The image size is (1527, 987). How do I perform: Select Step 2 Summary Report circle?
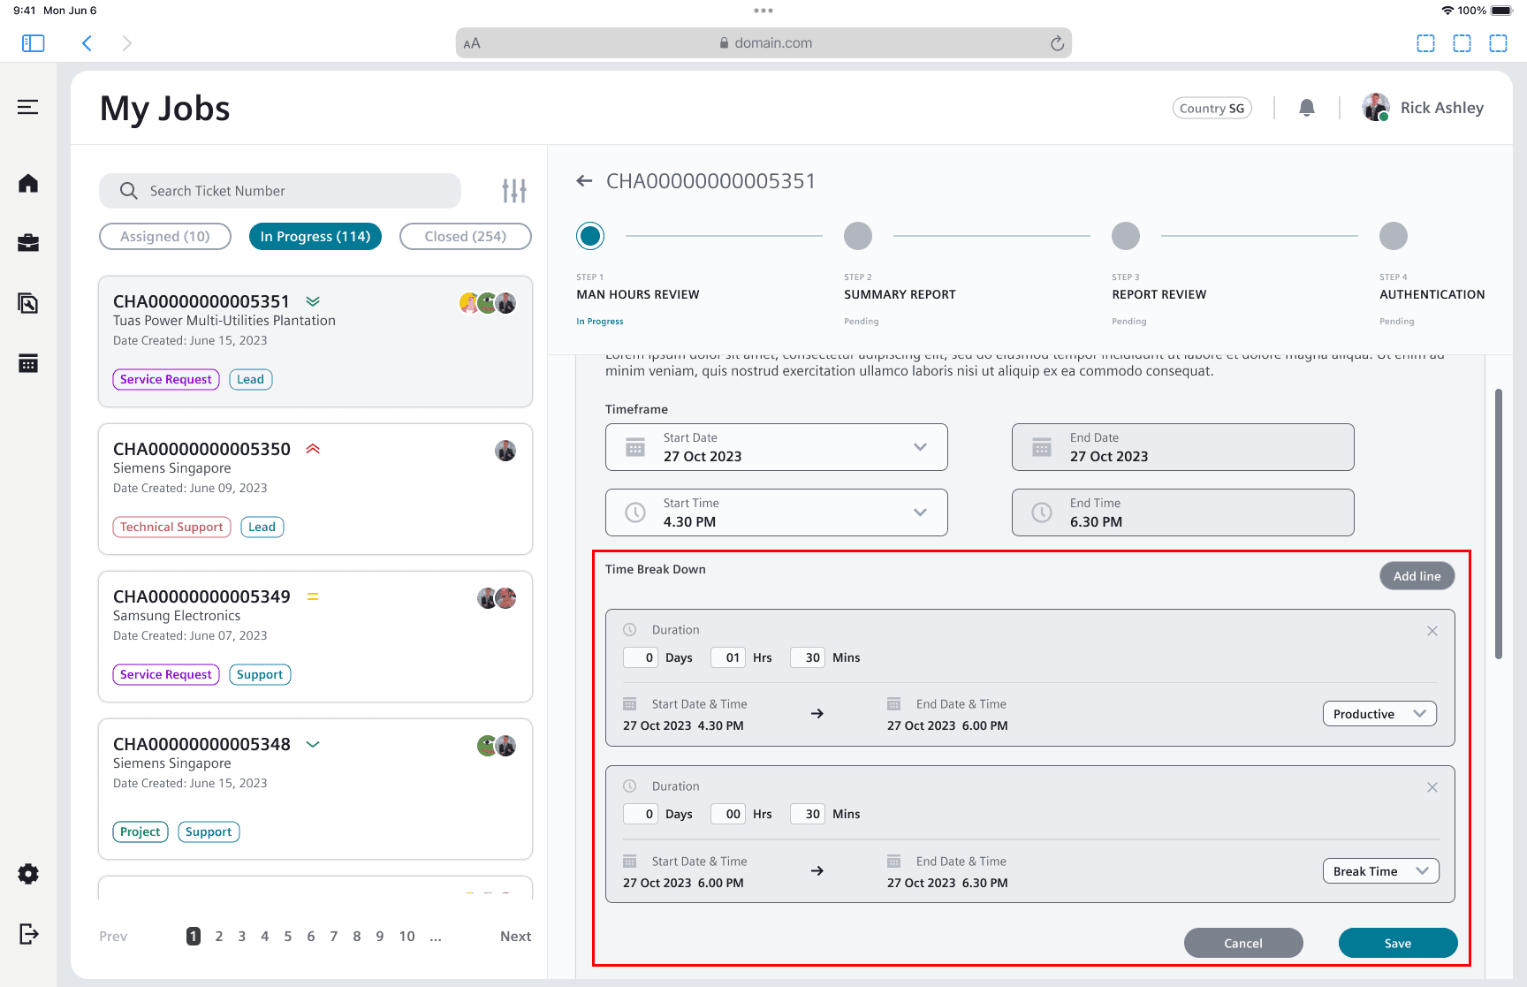(858, 236)
